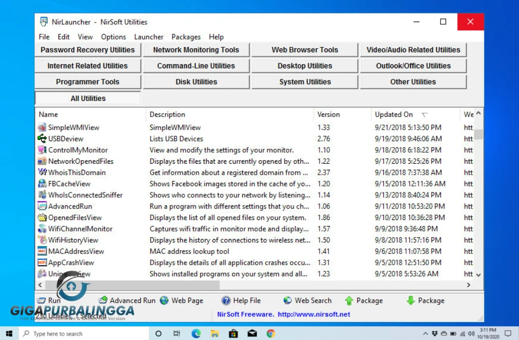Open Google Chrome from the taskbar
The height and width of the screenshot is (340, 519).
271,333
